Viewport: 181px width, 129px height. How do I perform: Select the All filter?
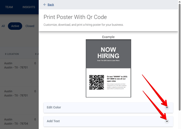[3, 26]
